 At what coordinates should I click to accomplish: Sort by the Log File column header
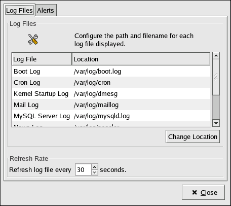pos(42,59)
